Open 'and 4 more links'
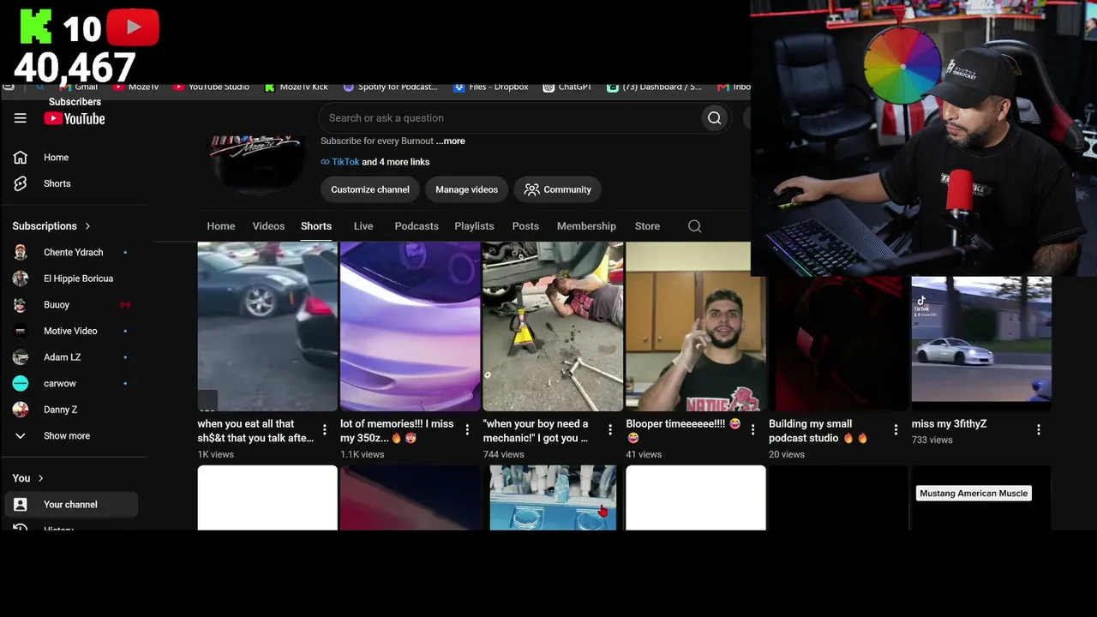Screen dimensions: 1097x617 coord(396,162)
